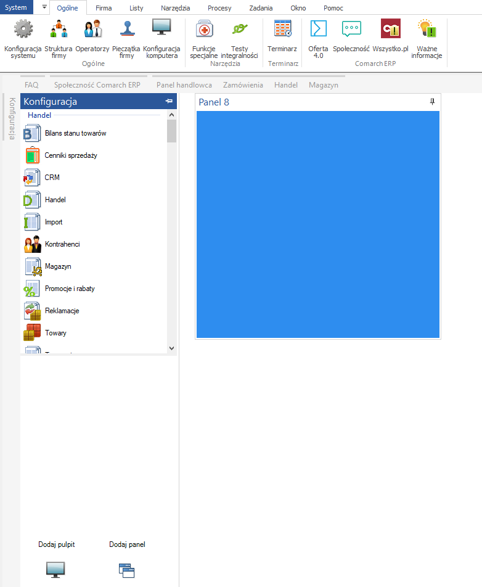Select Kontrahenci list entry text

[x=62, y=244]
